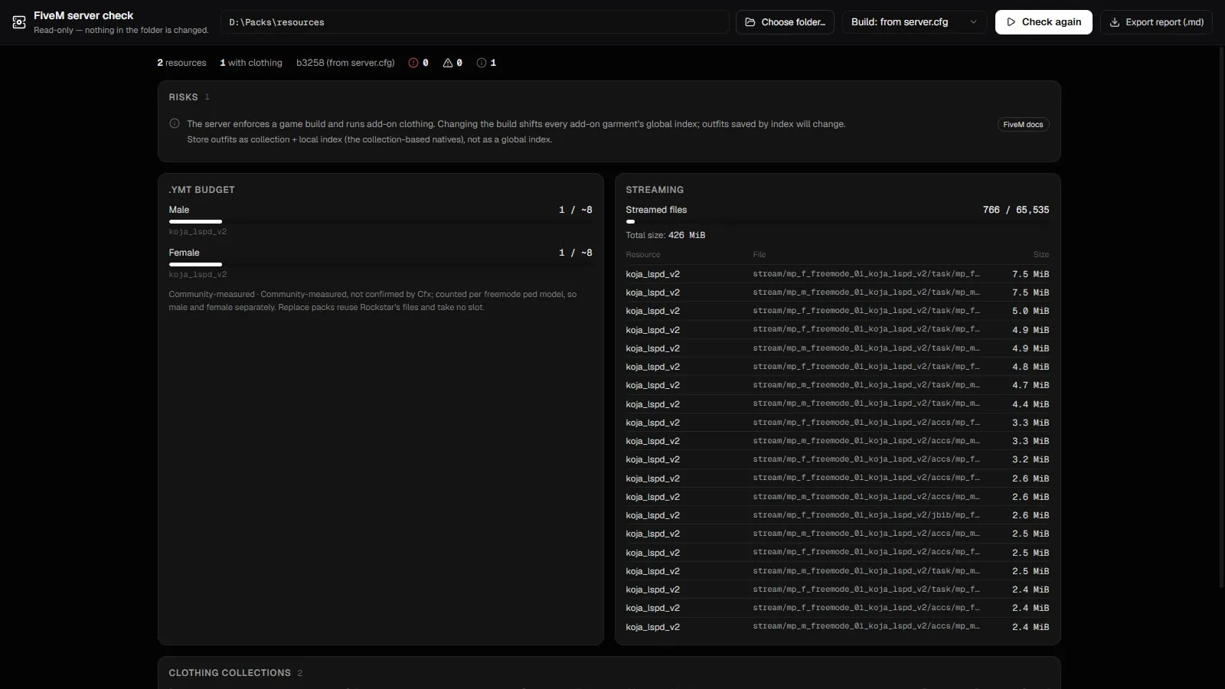Click the Streamed files progress bar
Image resolution: width=1225 pixels, height=689 pixels.
tap(838, 221)
